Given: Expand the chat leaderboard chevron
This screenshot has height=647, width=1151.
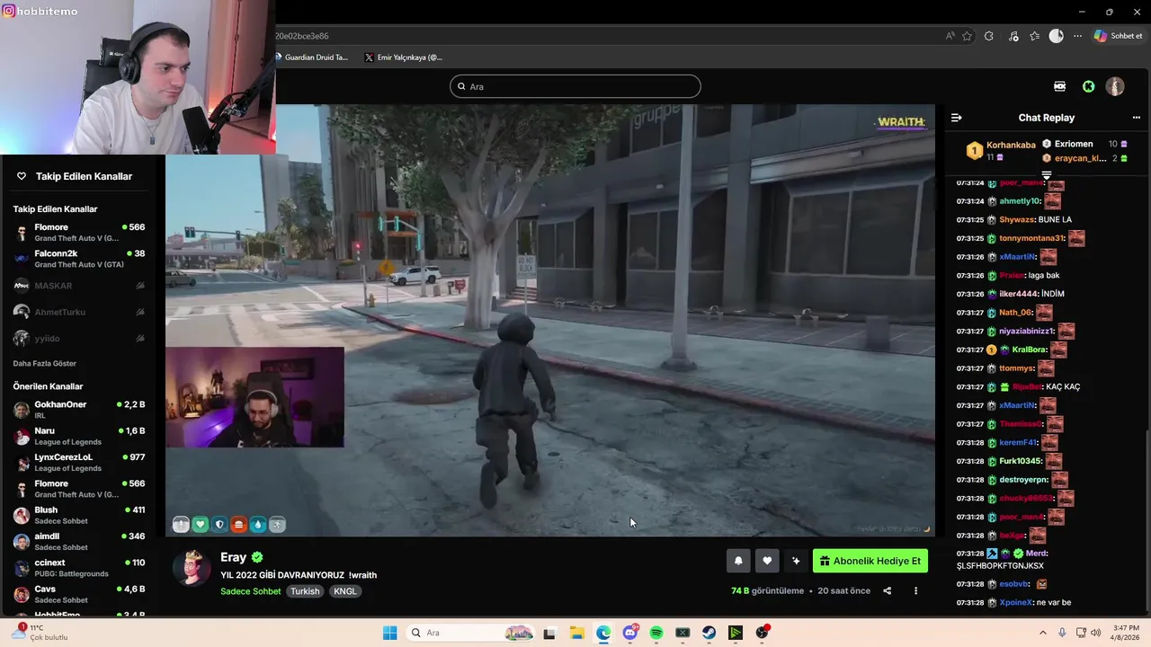Looking at the screenshot, I should [1047, 174].
